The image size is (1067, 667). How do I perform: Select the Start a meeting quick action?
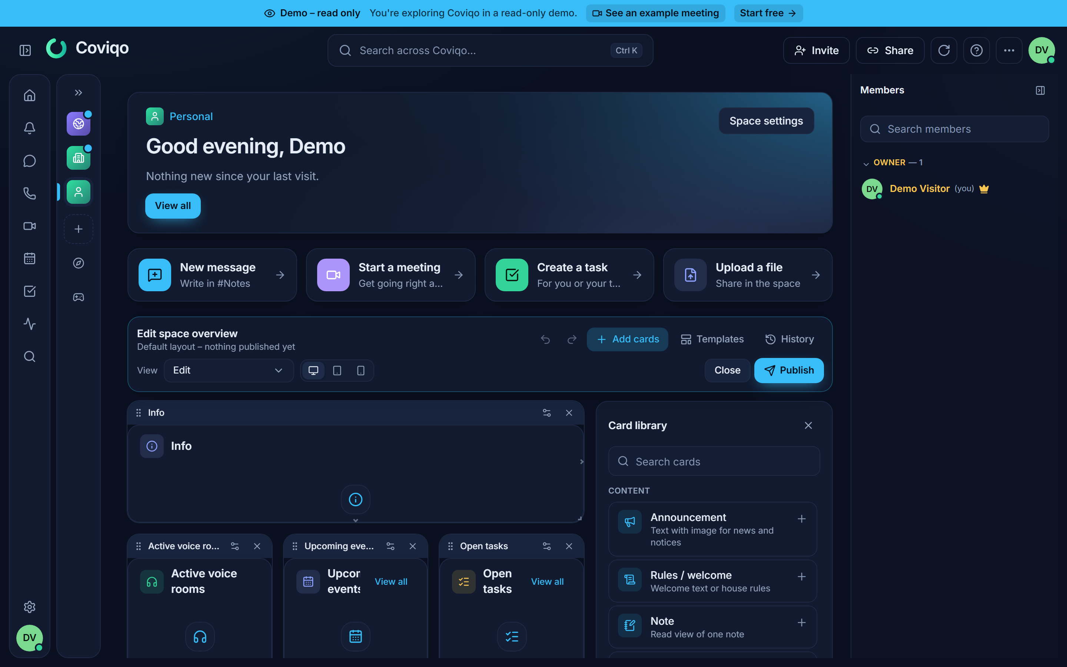[390, 275]
